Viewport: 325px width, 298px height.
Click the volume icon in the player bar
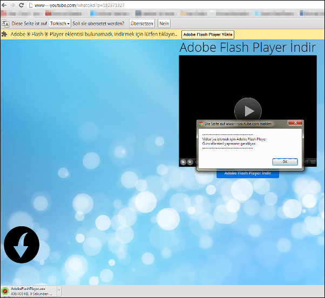pos(307,162)
